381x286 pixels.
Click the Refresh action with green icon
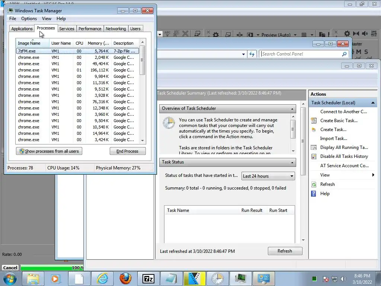[327, 184]
